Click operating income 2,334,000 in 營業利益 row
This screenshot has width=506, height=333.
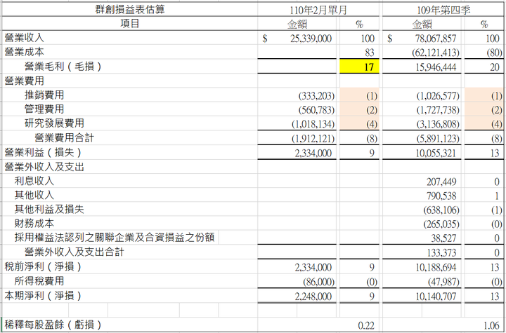tap(313, 153)
